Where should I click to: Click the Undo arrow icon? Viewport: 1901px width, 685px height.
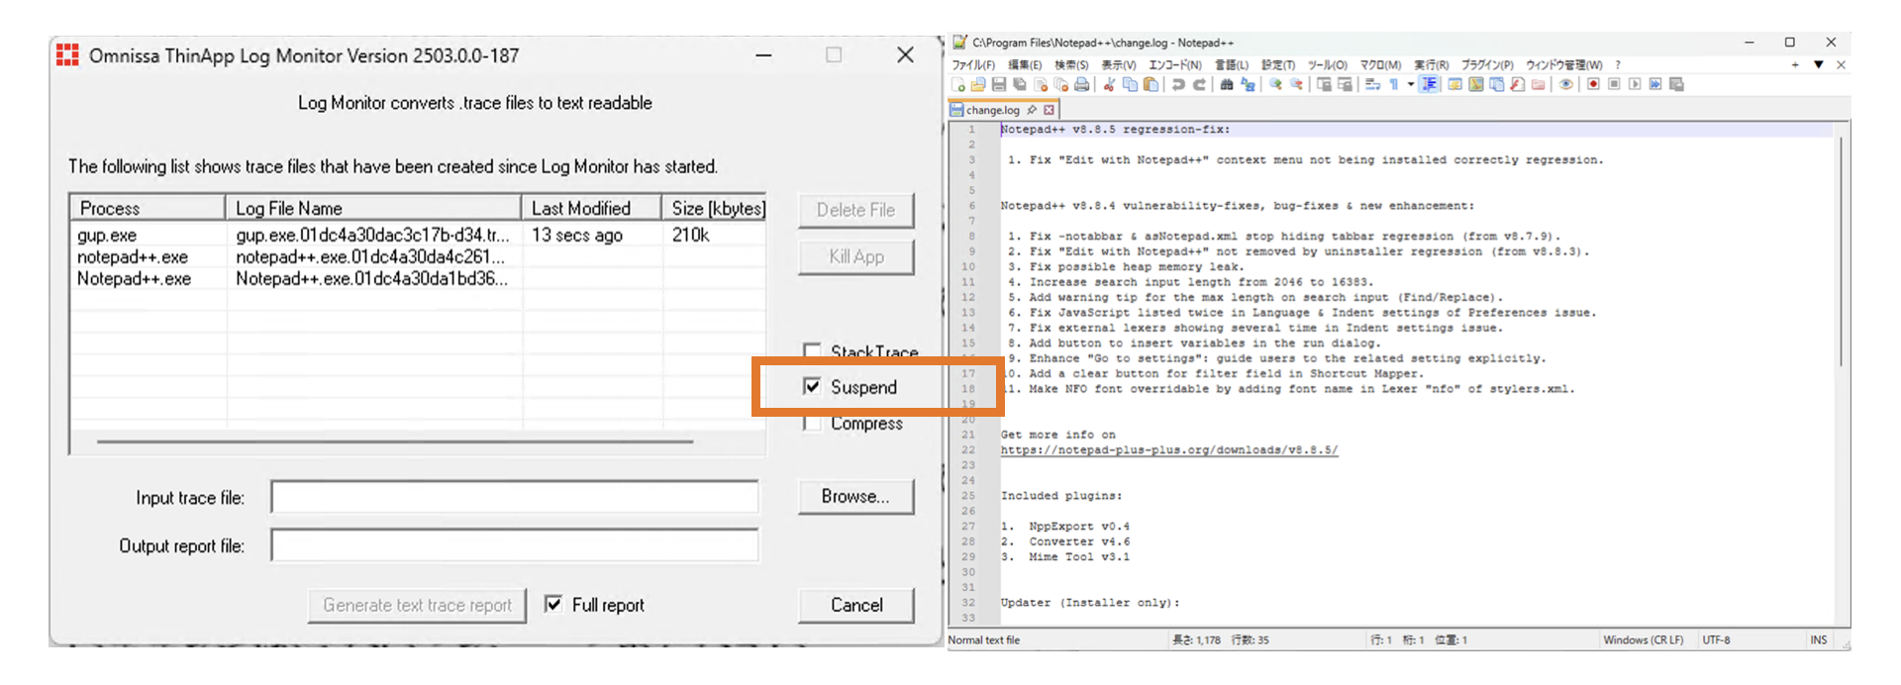click(1178, 85)
